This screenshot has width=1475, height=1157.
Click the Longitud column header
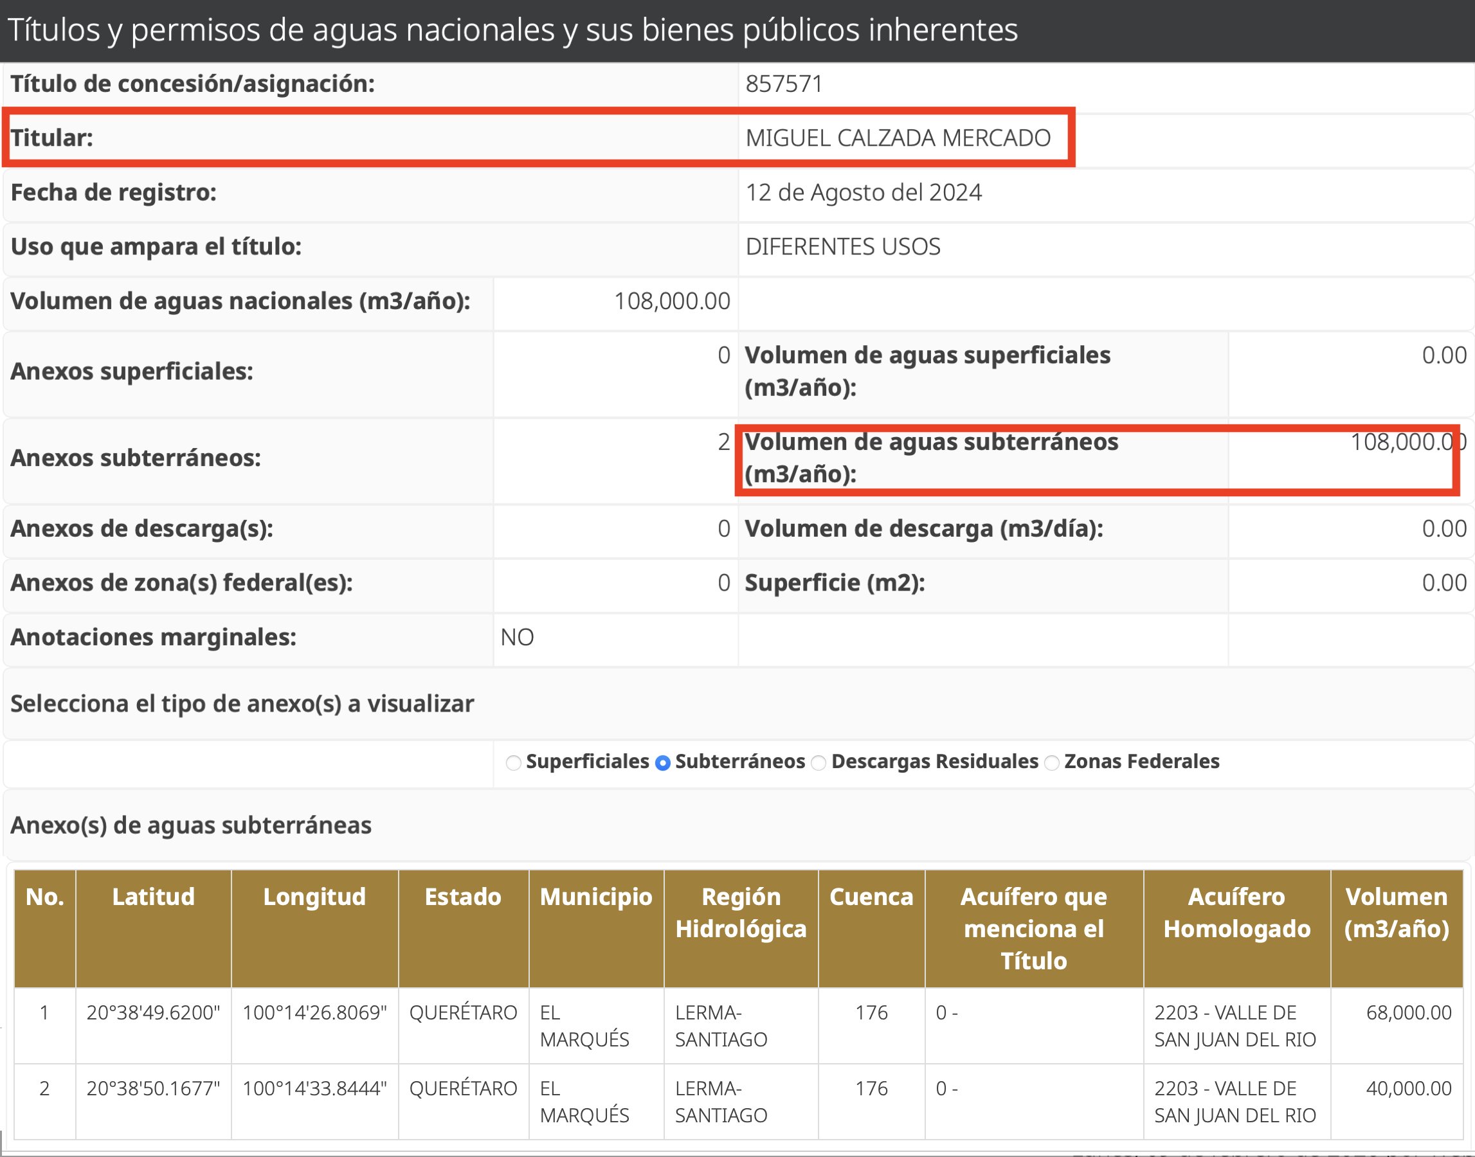(314, 896)
